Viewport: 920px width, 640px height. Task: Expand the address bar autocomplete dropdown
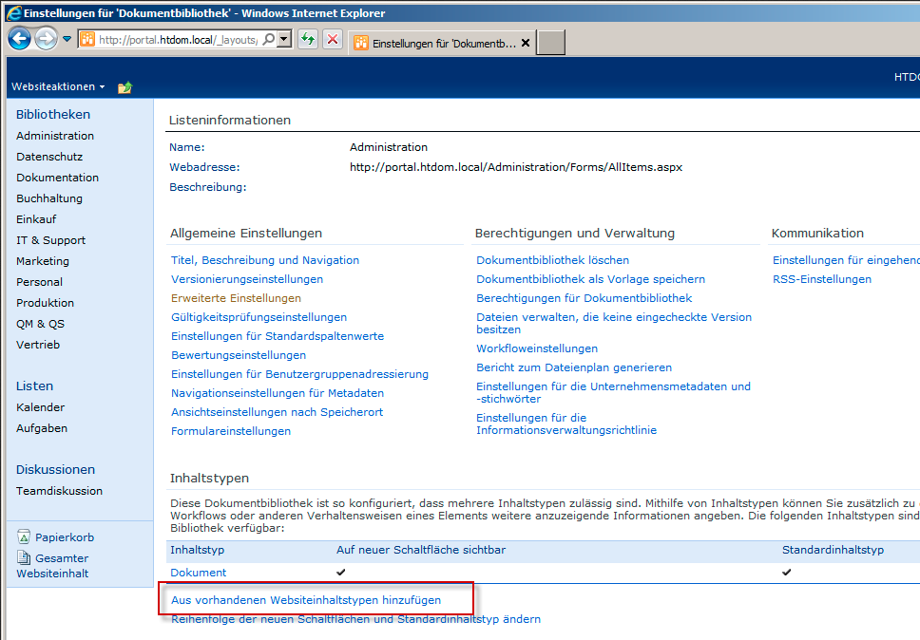(284, 39)
